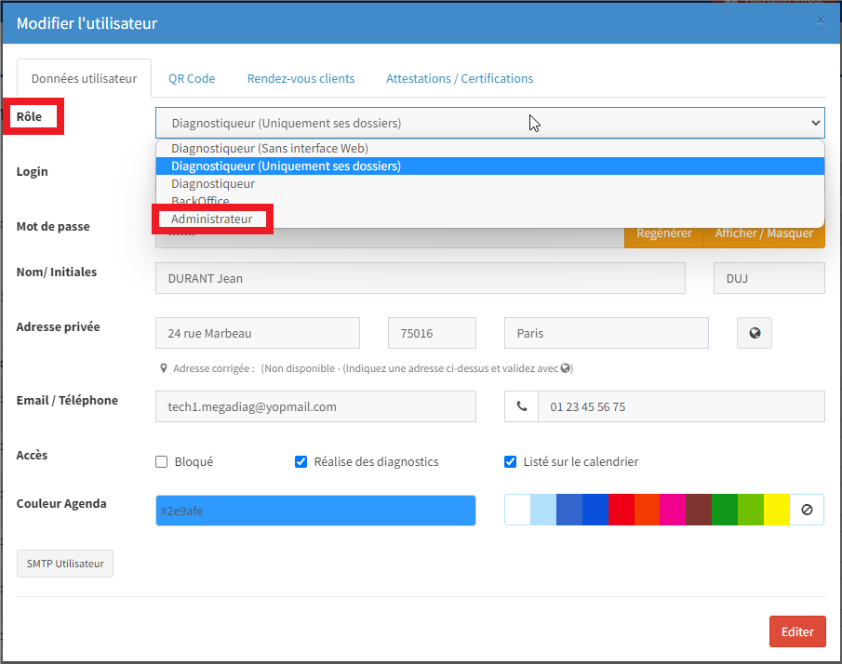The image size is (842, 664).
Task: Click the globe icon to validate address
Action: click(754, 333)
